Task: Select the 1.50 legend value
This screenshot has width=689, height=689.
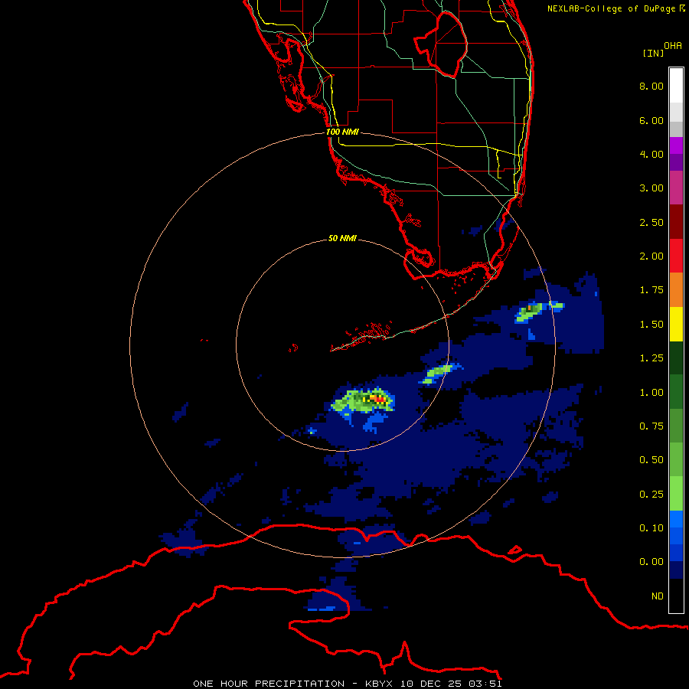Action: point(651,325)
